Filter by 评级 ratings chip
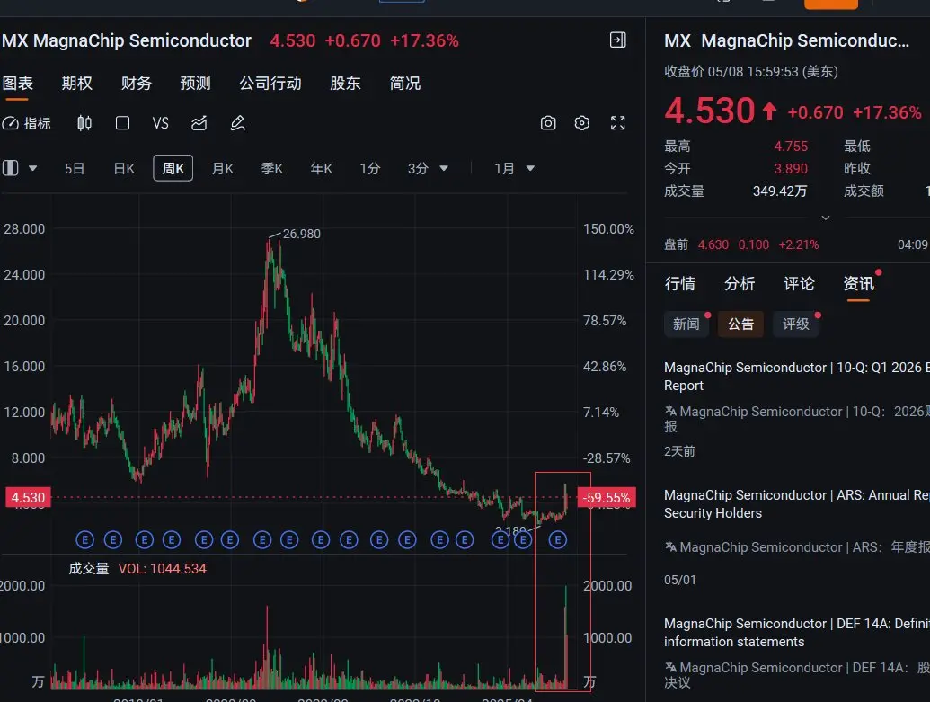The width and height of the screenshot is (930, 702). point(796,324)
